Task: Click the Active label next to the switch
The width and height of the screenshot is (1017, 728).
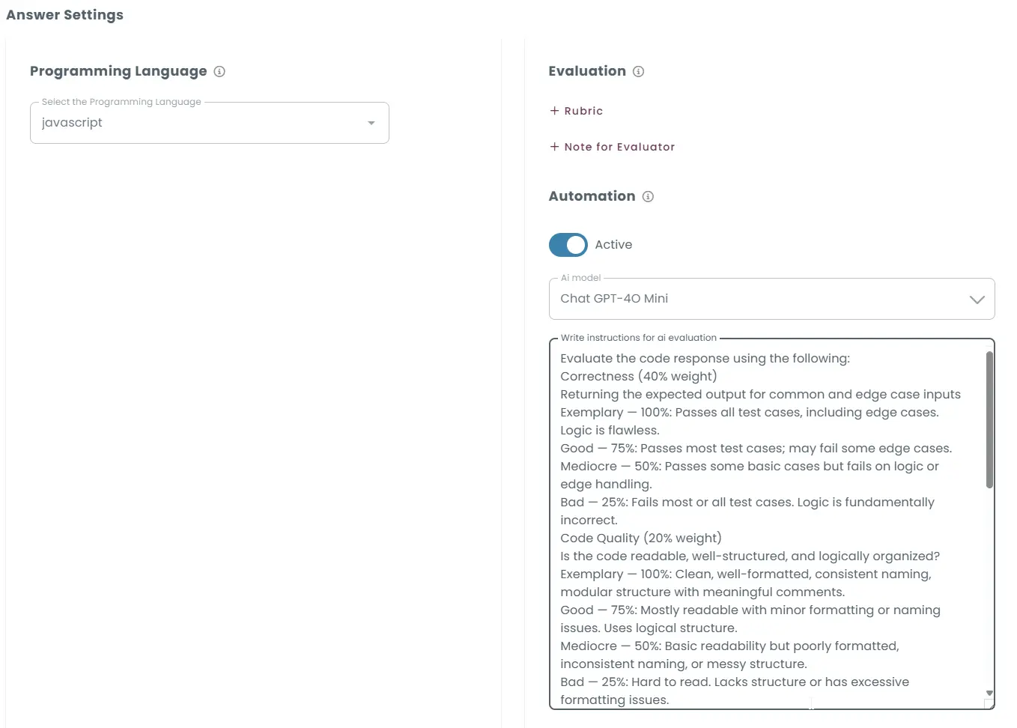Action: (x=613, y=245)
